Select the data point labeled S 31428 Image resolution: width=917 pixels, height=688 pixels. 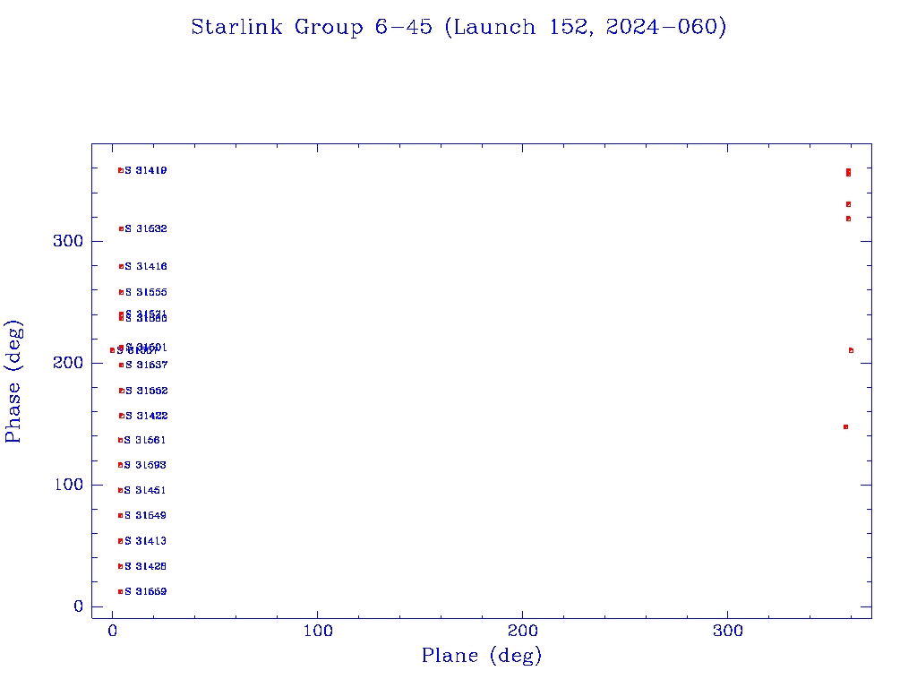point(121,566)
